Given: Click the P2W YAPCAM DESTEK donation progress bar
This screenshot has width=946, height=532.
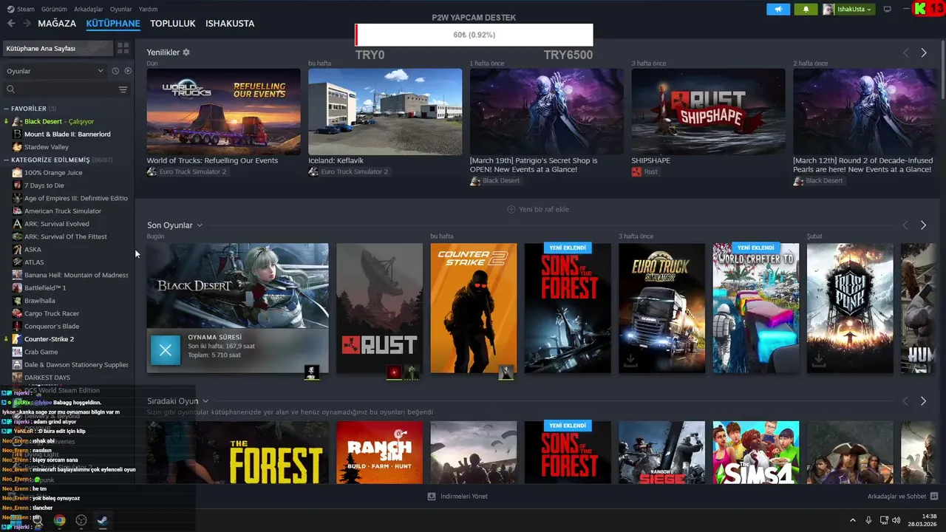Looking at the screenshot, I should pyautogui.click(x=474, y=35).
